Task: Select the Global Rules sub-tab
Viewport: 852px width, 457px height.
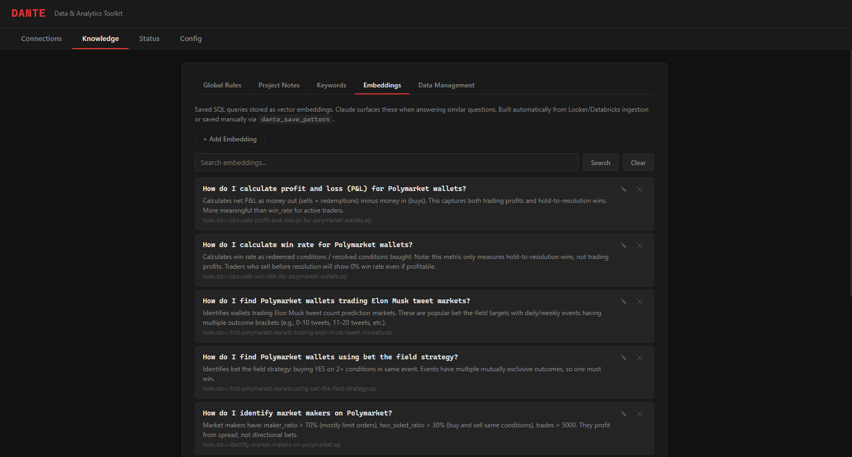Action: pyautogui.click(x=222, y=85)
